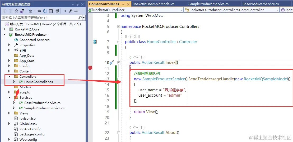Select favicon.ico file
The width and height of the screenshot is (293, 142).
point(27,118)
